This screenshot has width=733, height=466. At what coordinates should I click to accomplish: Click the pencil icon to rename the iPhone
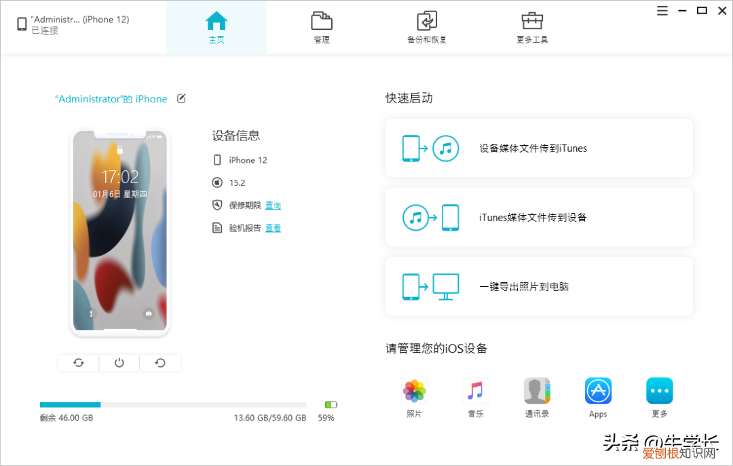pos(181,98)
